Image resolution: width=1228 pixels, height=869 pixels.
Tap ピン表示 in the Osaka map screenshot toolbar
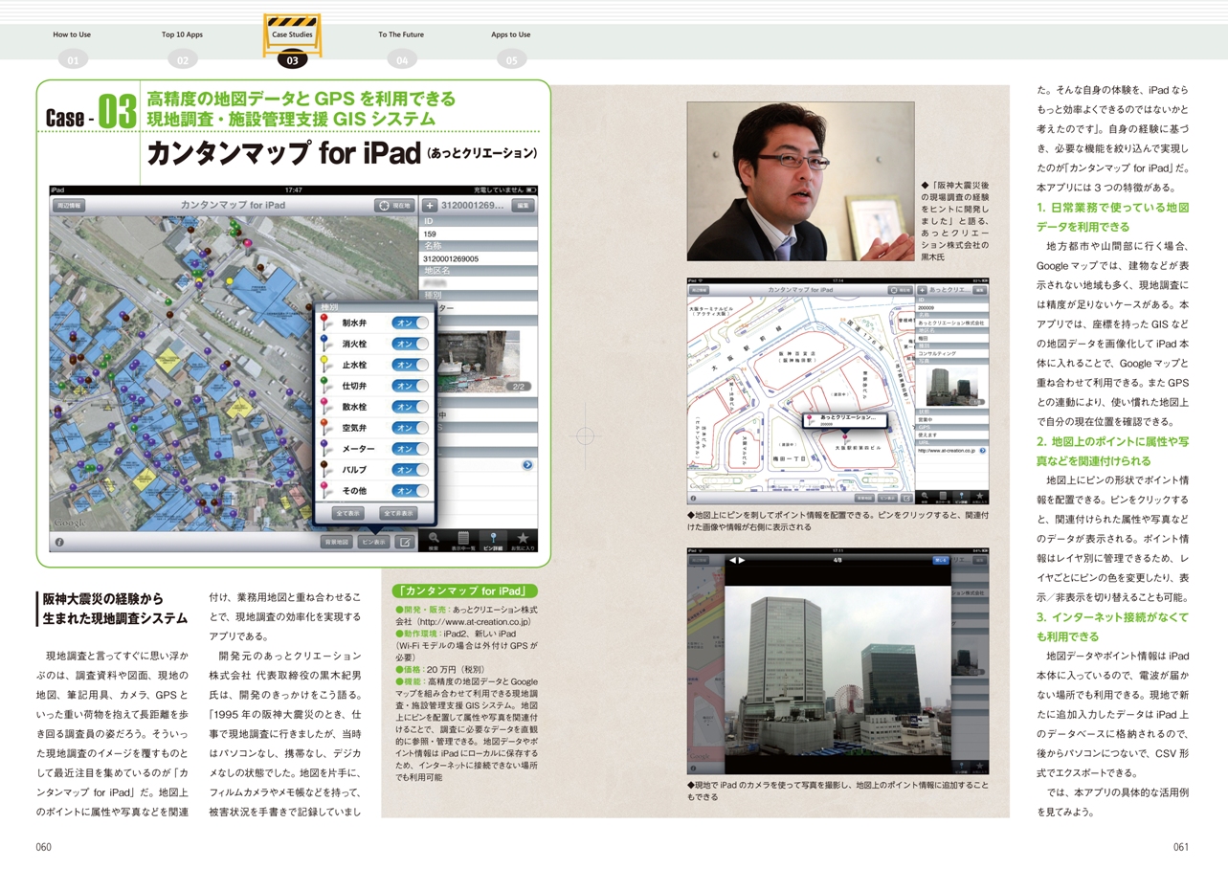(x=887, y=498)
